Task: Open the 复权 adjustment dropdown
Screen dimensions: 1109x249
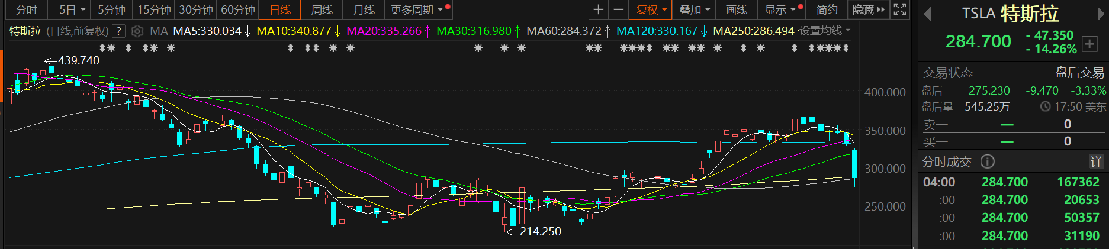Action: 651,9
